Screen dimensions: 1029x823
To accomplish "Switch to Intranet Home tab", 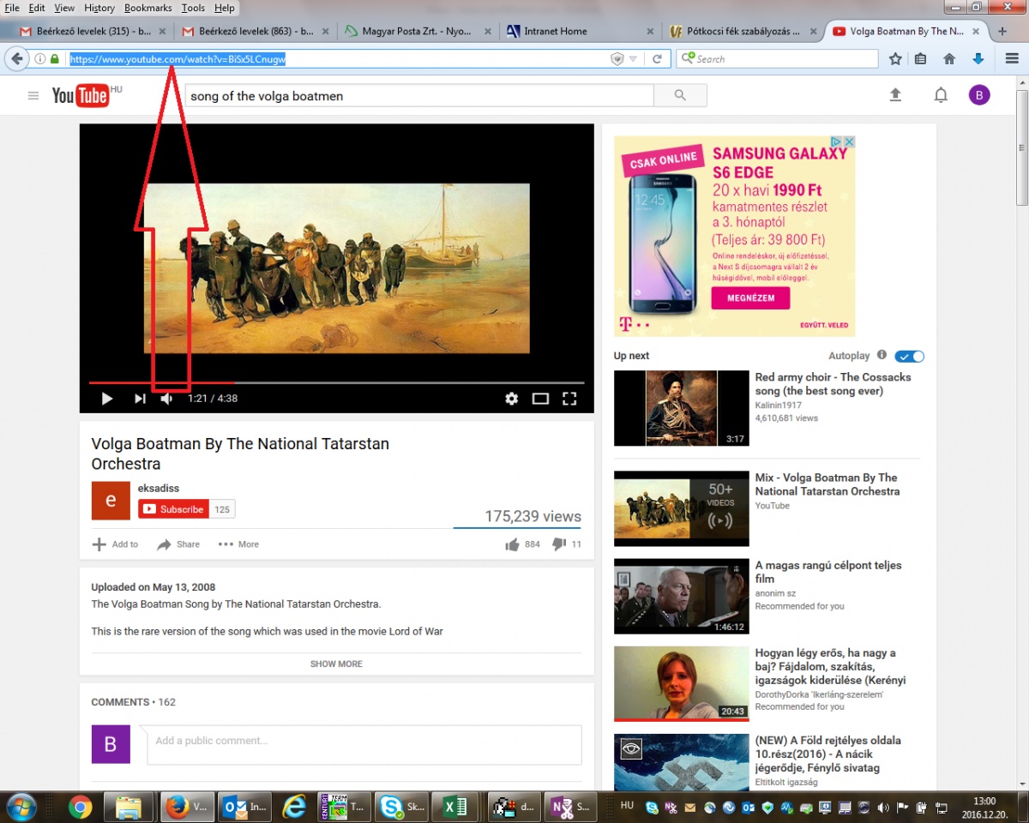I will (x=556, y=32).
